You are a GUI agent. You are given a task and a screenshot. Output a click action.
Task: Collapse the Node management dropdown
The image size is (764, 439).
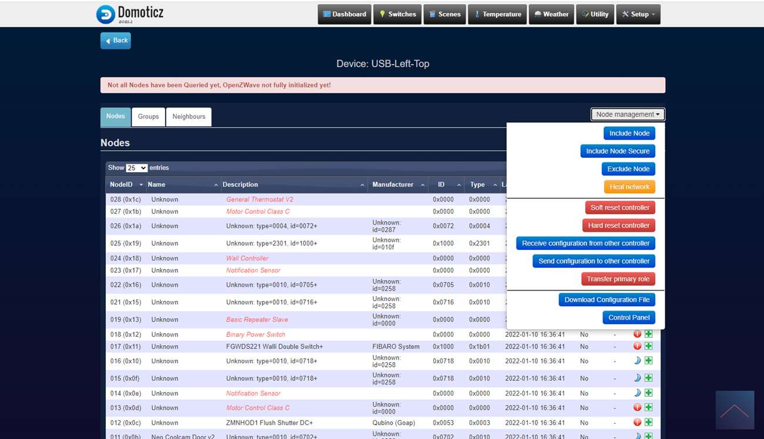click(x=627, y=114)
